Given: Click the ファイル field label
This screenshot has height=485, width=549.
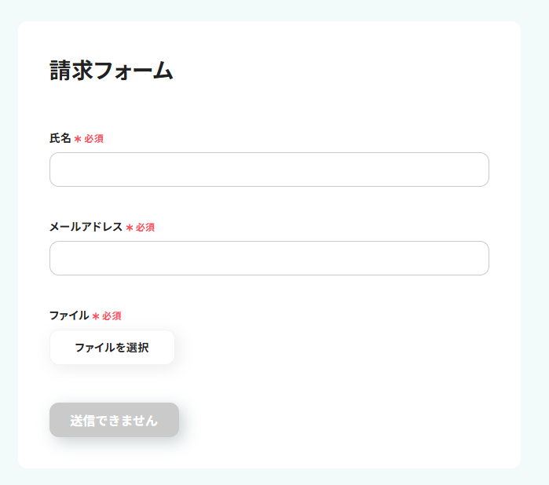Looking at the screenshot, I should [x=68, y=315].
